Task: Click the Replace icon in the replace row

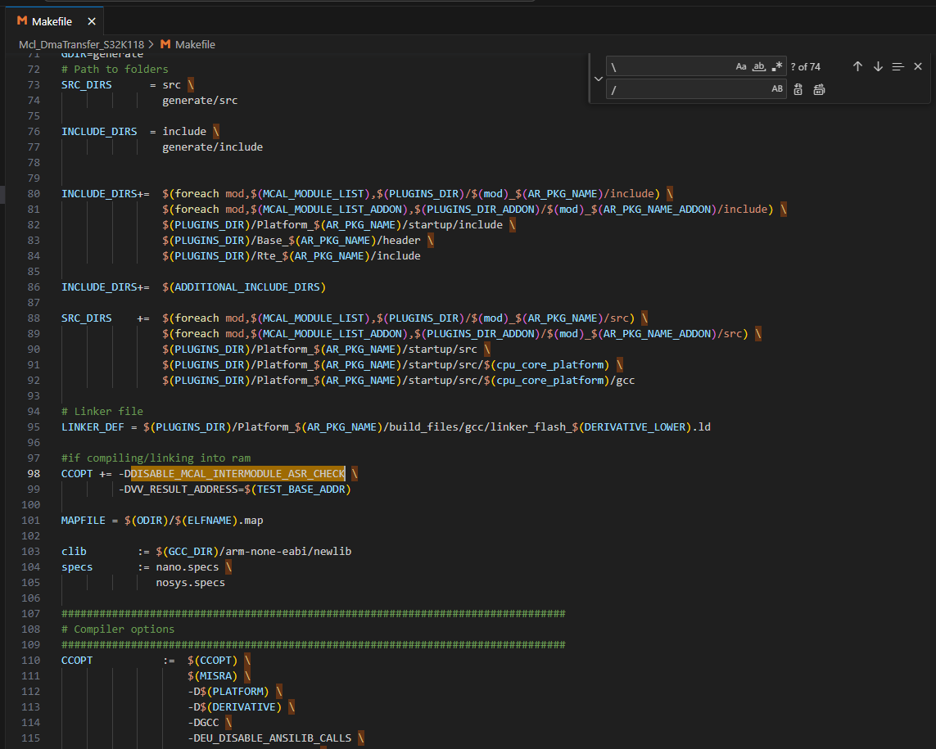Action: coord(798,89)
